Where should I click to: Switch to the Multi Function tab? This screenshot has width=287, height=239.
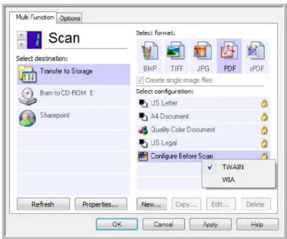click(x=34, y=18)
